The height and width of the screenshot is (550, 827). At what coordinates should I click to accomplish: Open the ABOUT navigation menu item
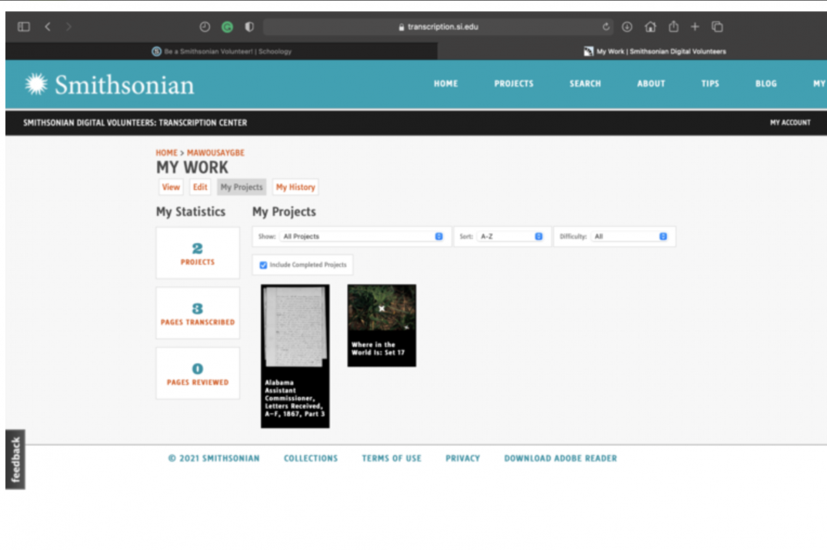[651, 83]
